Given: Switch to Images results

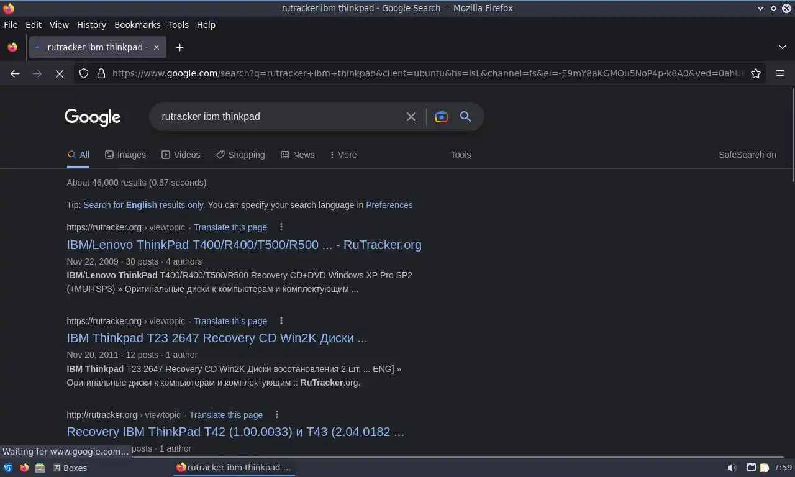Looking at the screenshot, I should 125,155.
